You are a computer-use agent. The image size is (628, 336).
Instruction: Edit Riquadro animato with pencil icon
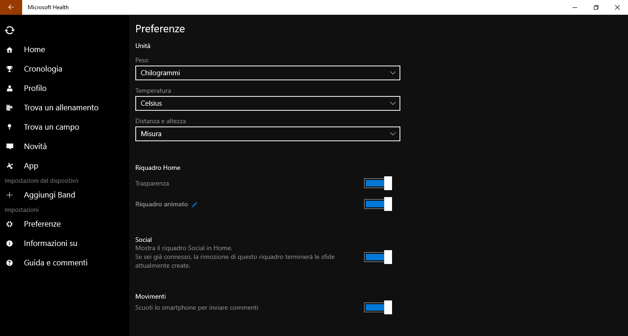click(194, 204)
